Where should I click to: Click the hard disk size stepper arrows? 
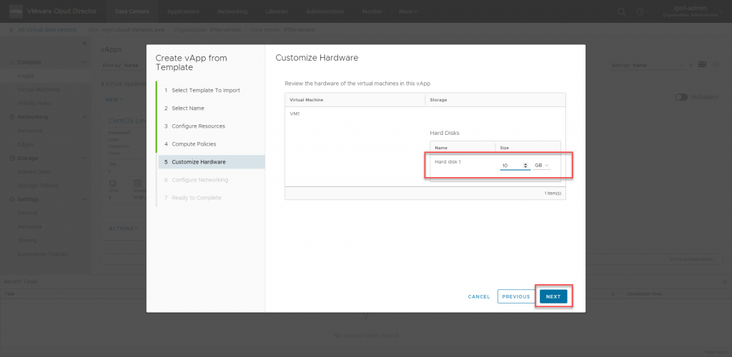(527, 166)
